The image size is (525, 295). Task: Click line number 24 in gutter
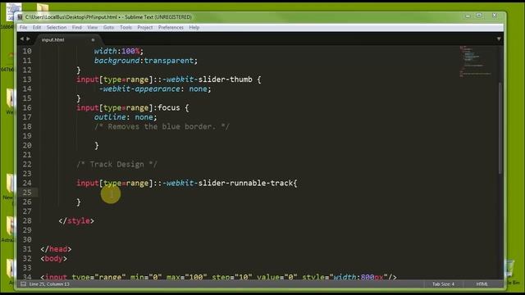27,183
